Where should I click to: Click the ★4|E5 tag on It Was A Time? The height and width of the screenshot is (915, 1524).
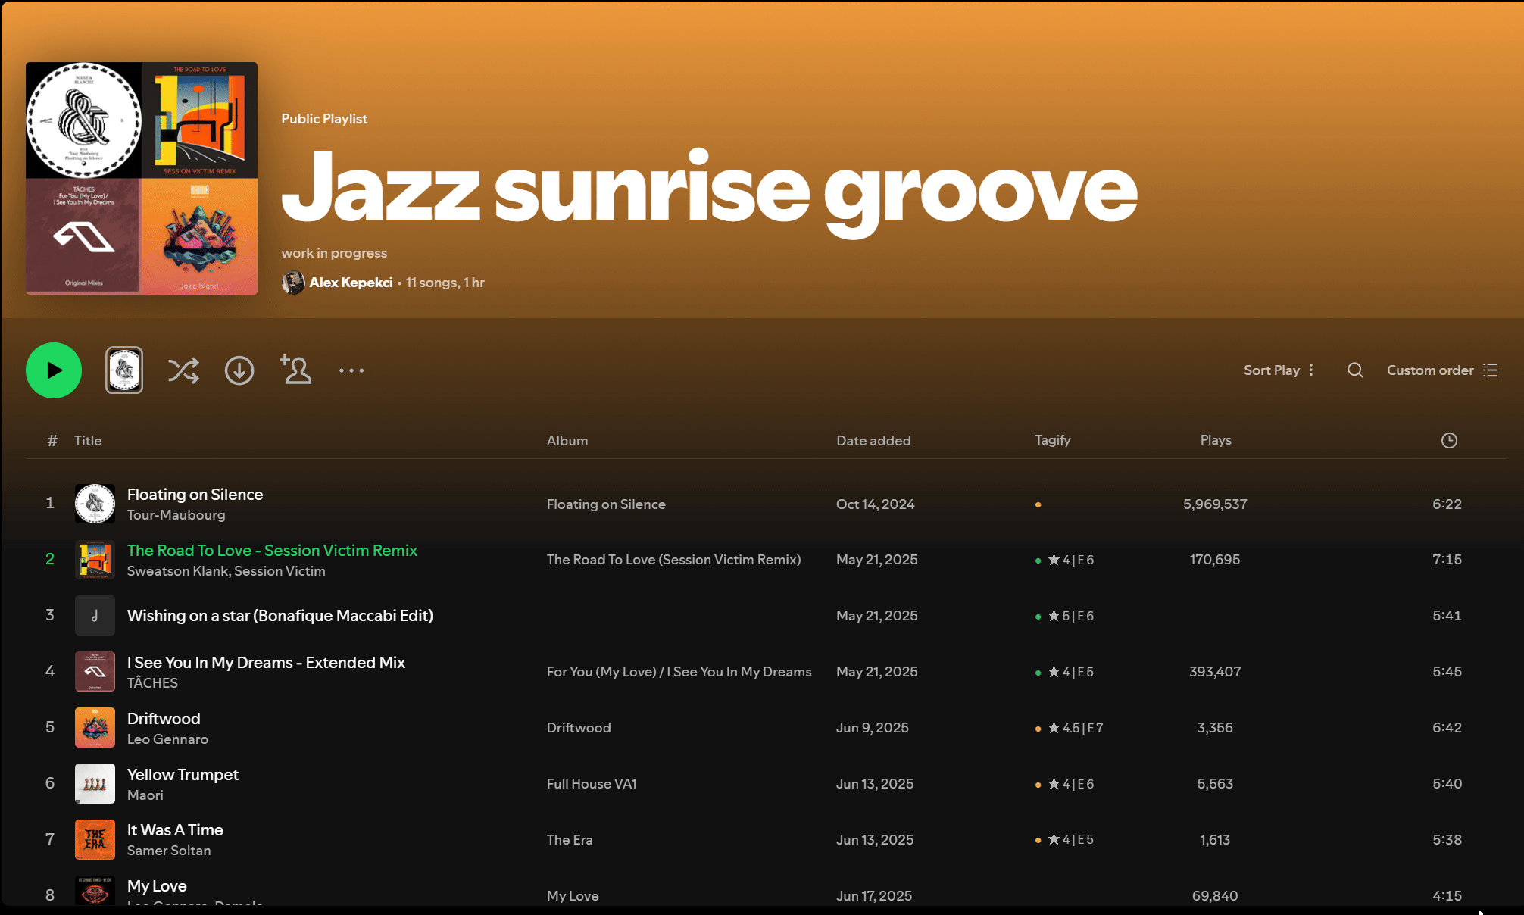[1070, 840]
